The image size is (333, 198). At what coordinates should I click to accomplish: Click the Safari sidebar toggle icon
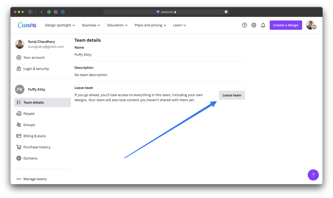click(31, 12)
